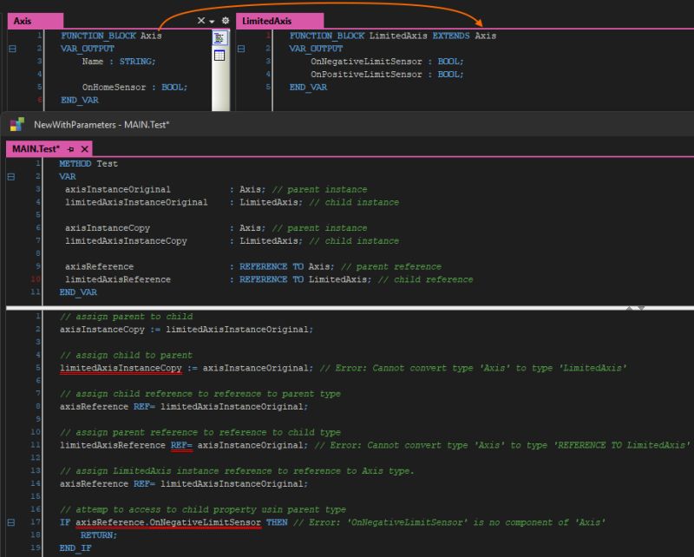Screen dimensions: 694x557
Task: Collapse VAR_OUTPUT block in the LimitedAxis editor
Action: [x=241, y=49]
